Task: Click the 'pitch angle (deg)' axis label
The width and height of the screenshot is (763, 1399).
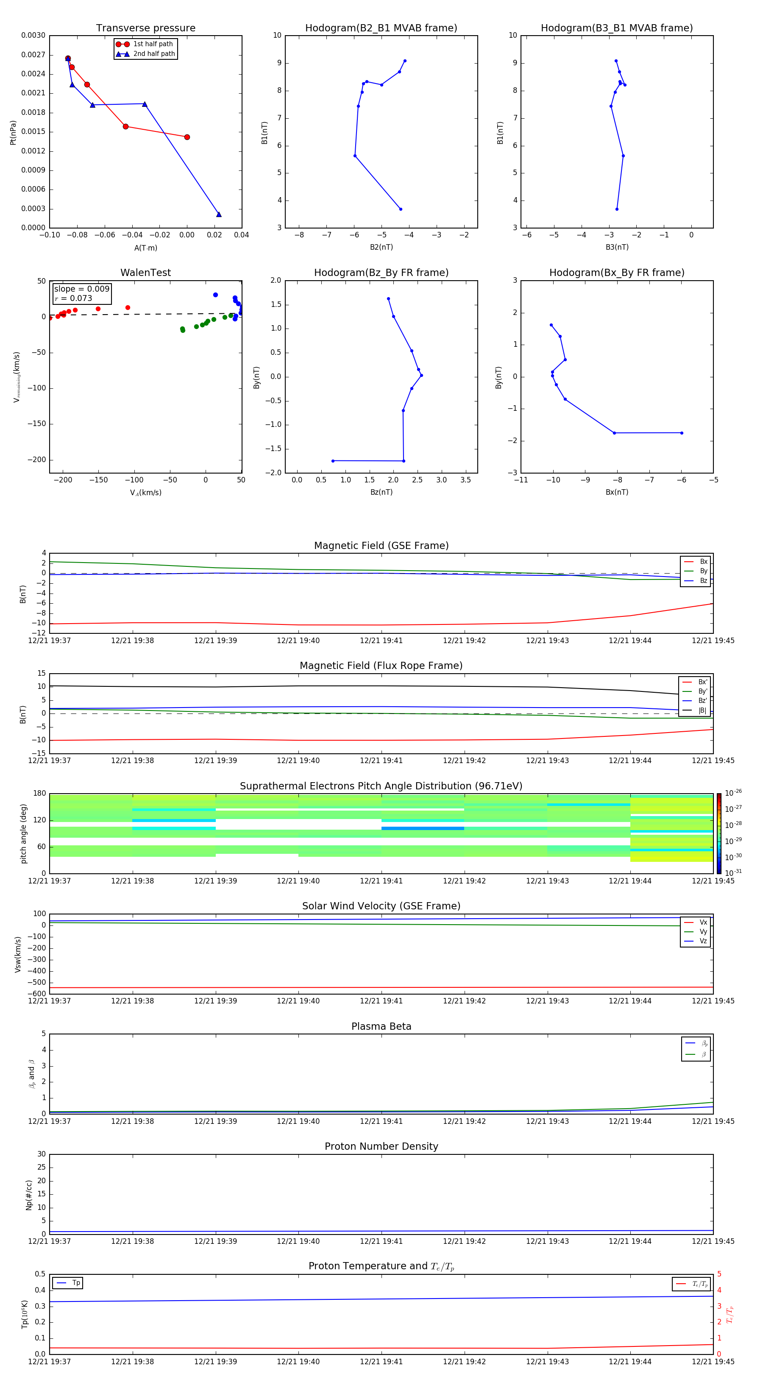Action: [x=23, y=833]
